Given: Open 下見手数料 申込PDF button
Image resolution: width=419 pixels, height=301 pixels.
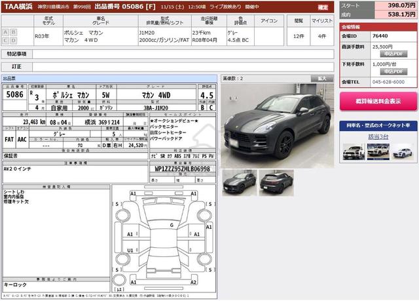Looking at the screenshot, I should click(x=393, y=71).
